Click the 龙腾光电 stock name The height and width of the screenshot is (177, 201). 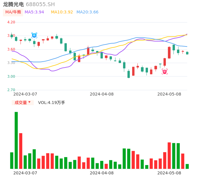(13, 4)
